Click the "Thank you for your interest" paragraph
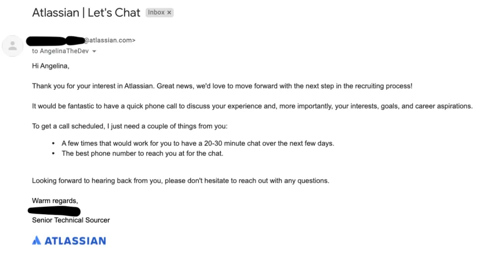 [222, 86]
